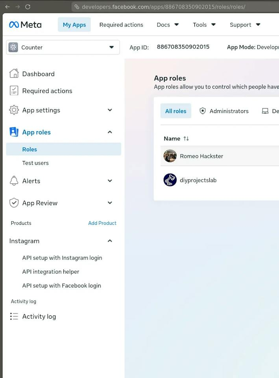279x378 pixels.
Task: Click the App Review shield icon
Action: click(14, 203)
